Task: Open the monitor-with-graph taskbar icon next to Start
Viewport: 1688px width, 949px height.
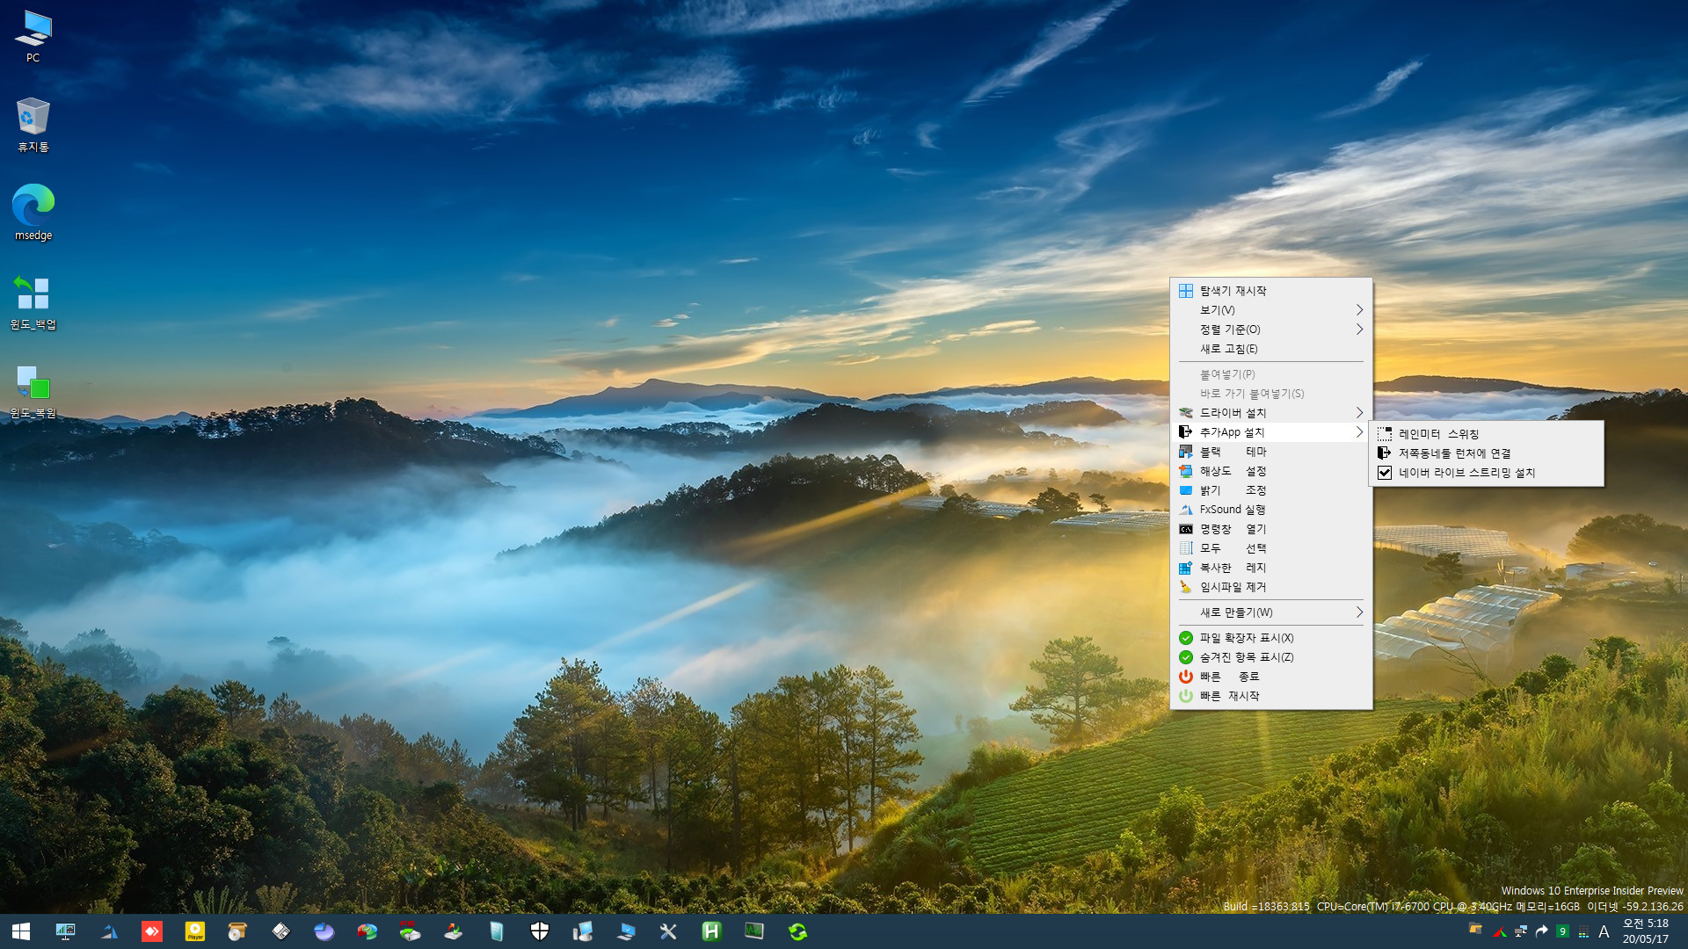Action: 65,931
